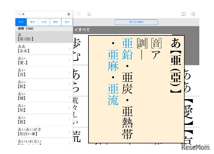Viewport: 214px width, 154px height.
Task: Open the あい【藍】 result row
Action: click(44, 120)
